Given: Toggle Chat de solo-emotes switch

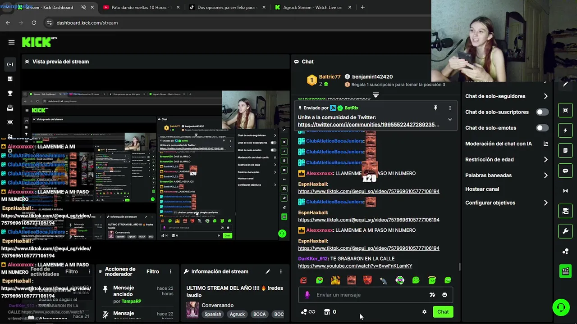Looking at the screenshot, I should point(542,128).
